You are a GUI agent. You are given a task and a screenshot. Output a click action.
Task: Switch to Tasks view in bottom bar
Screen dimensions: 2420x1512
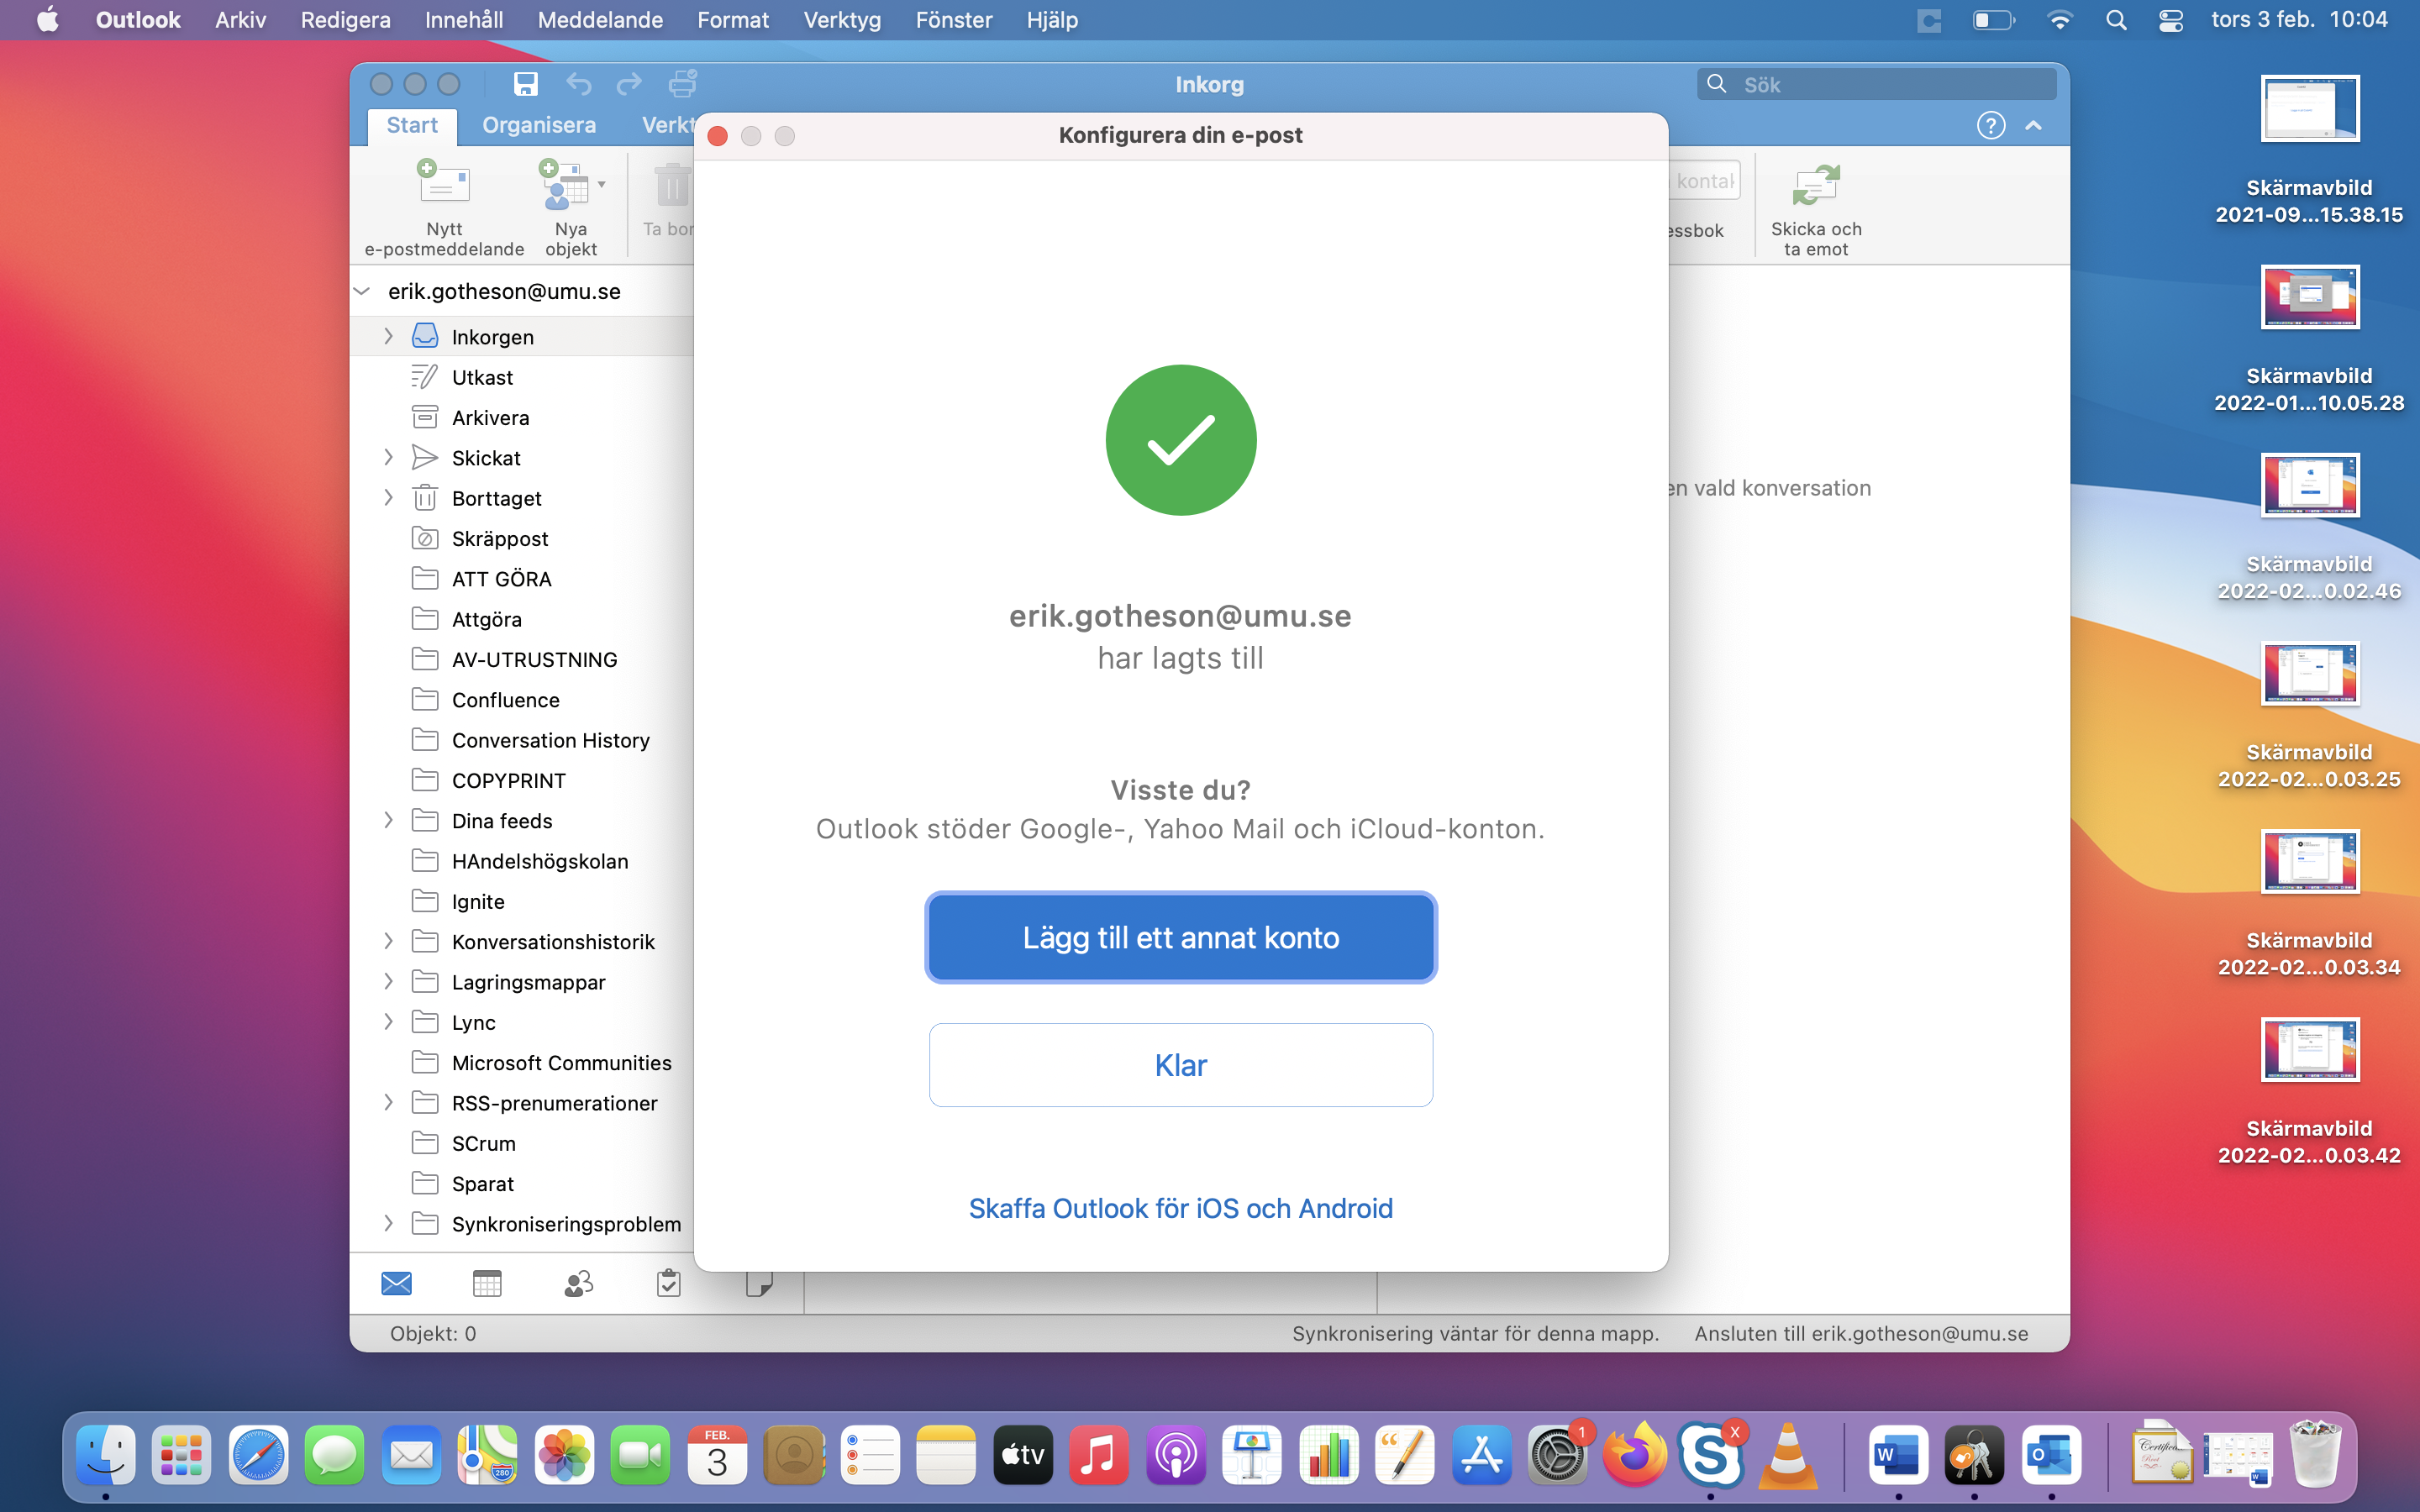(x=668, y=1283)
